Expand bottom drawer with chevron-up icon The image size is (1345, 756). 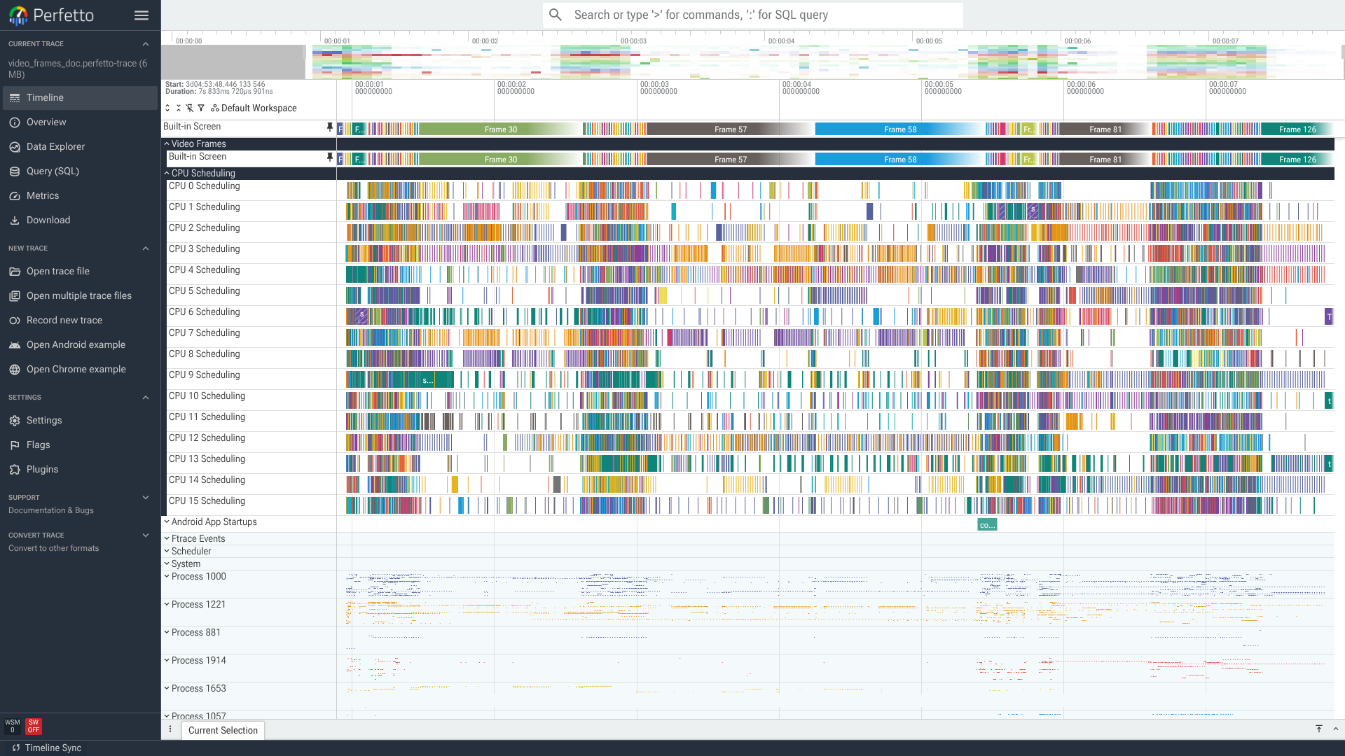click(1336, 729)
